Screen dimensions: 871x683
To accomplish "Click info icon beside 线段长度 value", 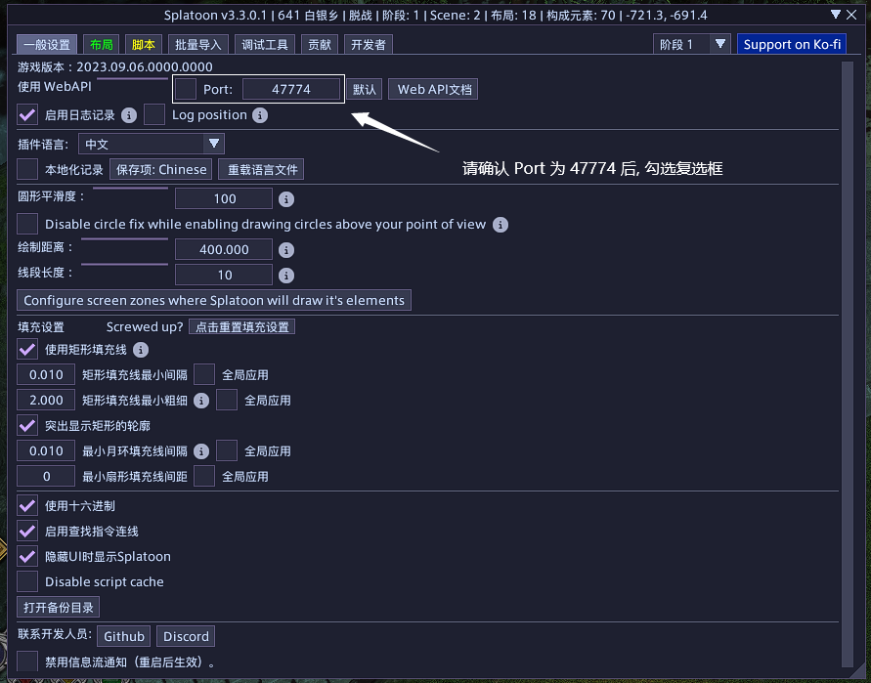I will tap(286, 276).
